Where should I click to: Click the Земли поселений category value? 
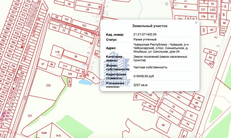point(160,58)
